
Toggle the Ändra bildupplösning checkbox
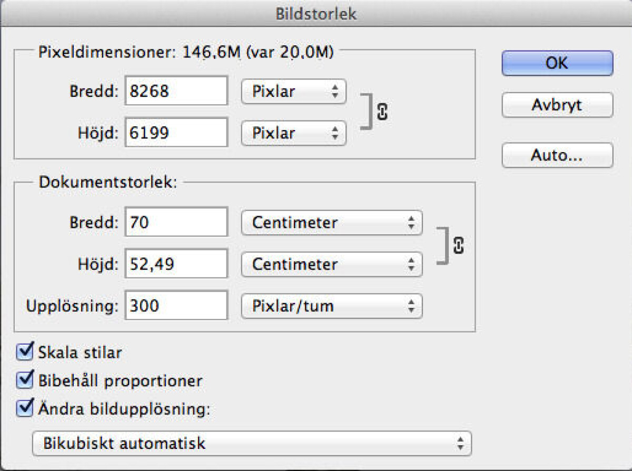pyautogui.click(x=25, y=409)
